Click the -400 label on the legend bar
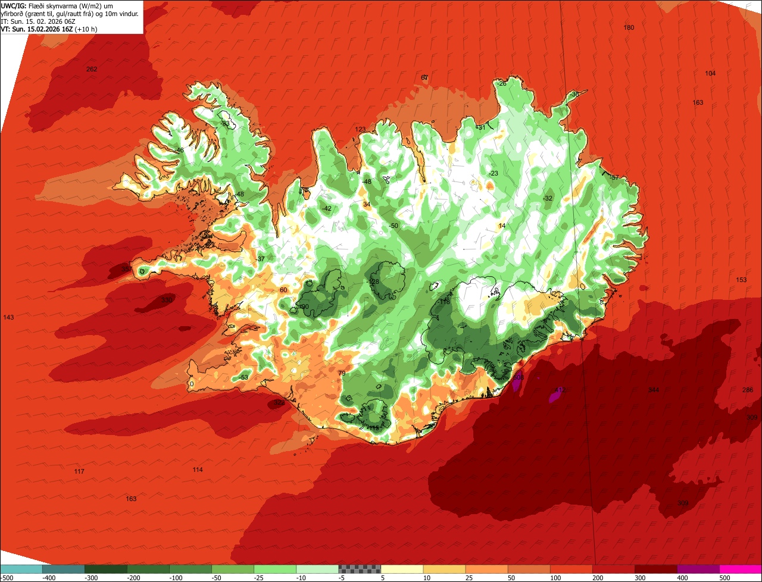Image resolution: width=762 pixels, height=582 pixels. [x=49, y=577]
